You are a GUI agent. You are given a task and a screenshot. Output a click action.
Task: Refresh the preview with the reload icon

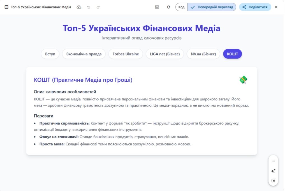tap(168, 7)
